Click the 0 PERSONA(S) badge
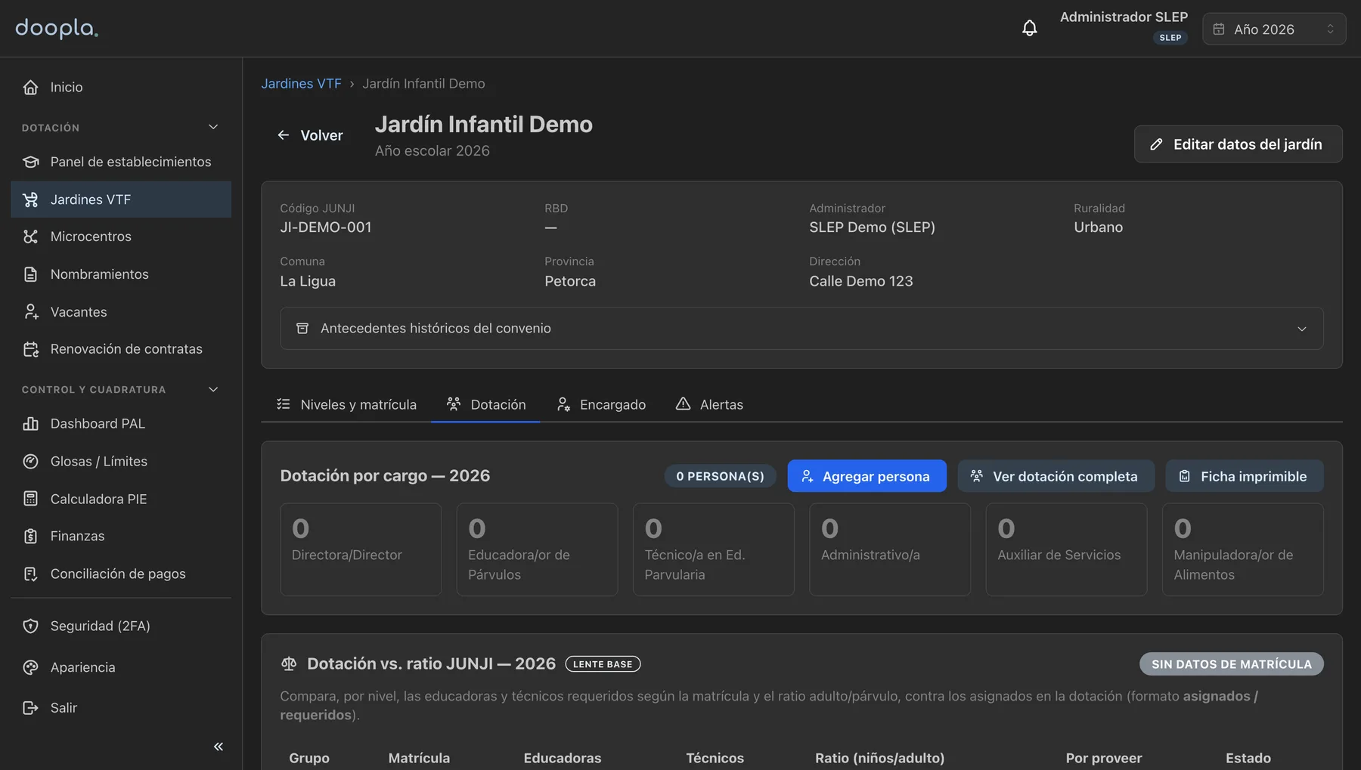 pos(720,476)
